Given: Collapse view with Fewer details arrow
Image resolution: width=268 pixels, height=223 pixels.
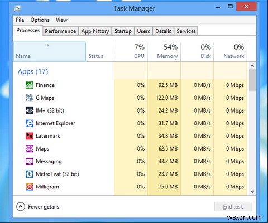Looking at the screenshot, I should pos(21,206).
